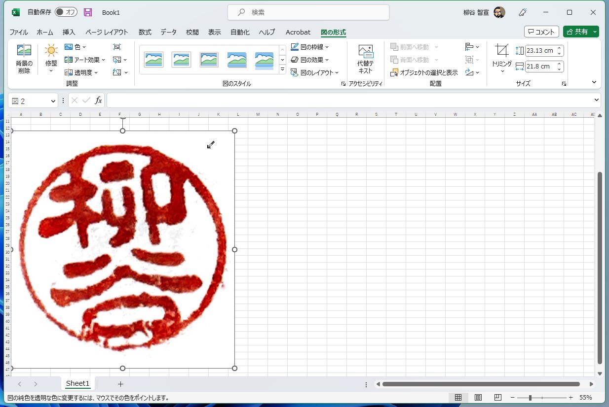Image resolution: width=609 pixels, height=407 pixels.
Task: Expand the formula bar chevron
Action: [x=596, y=100]
